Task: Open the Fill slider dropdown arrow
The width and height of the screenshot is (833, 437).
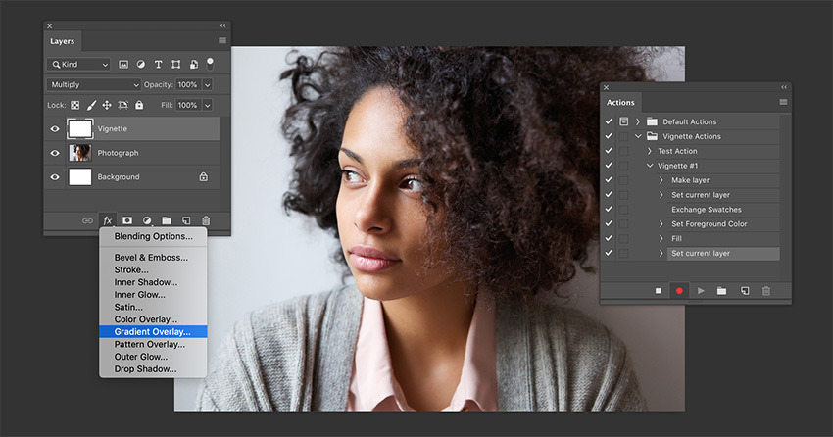Action: point(208,105)
